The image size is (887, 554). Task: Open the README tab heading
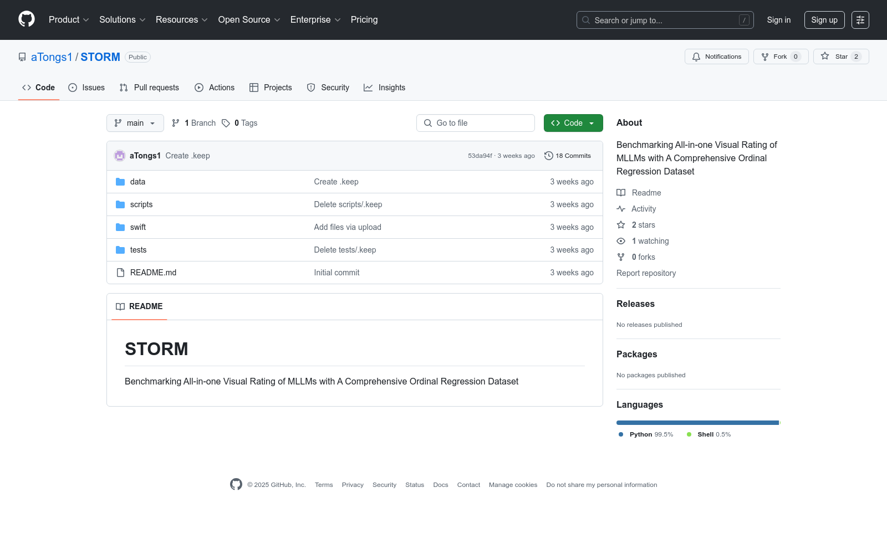139,306
